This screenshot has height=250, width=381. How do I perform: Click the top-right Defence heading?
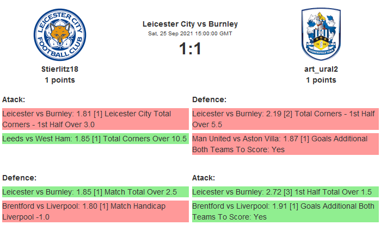click(x=210, y=99)
